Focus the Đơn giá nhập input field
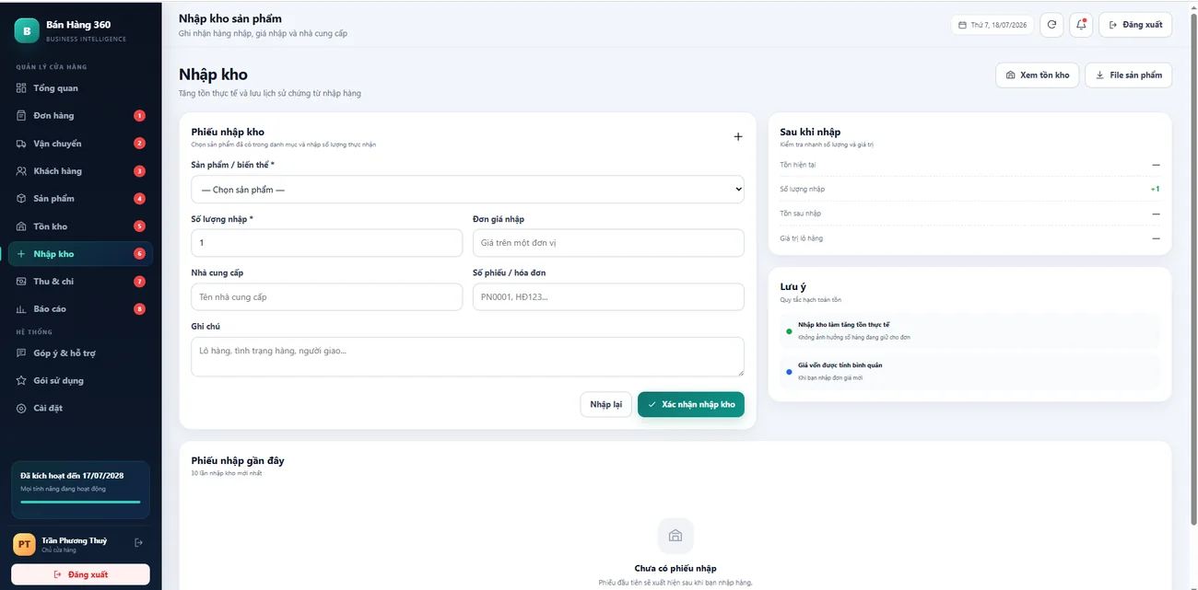 tap(608, 243)
